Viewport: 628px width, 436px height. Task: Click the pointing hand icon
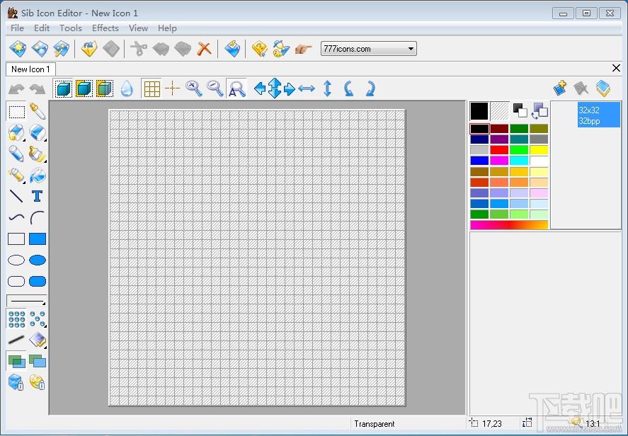(x=303, y=49)
